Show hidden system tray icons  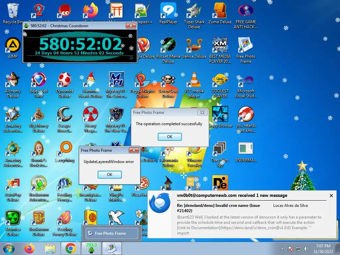coord(282,249)
